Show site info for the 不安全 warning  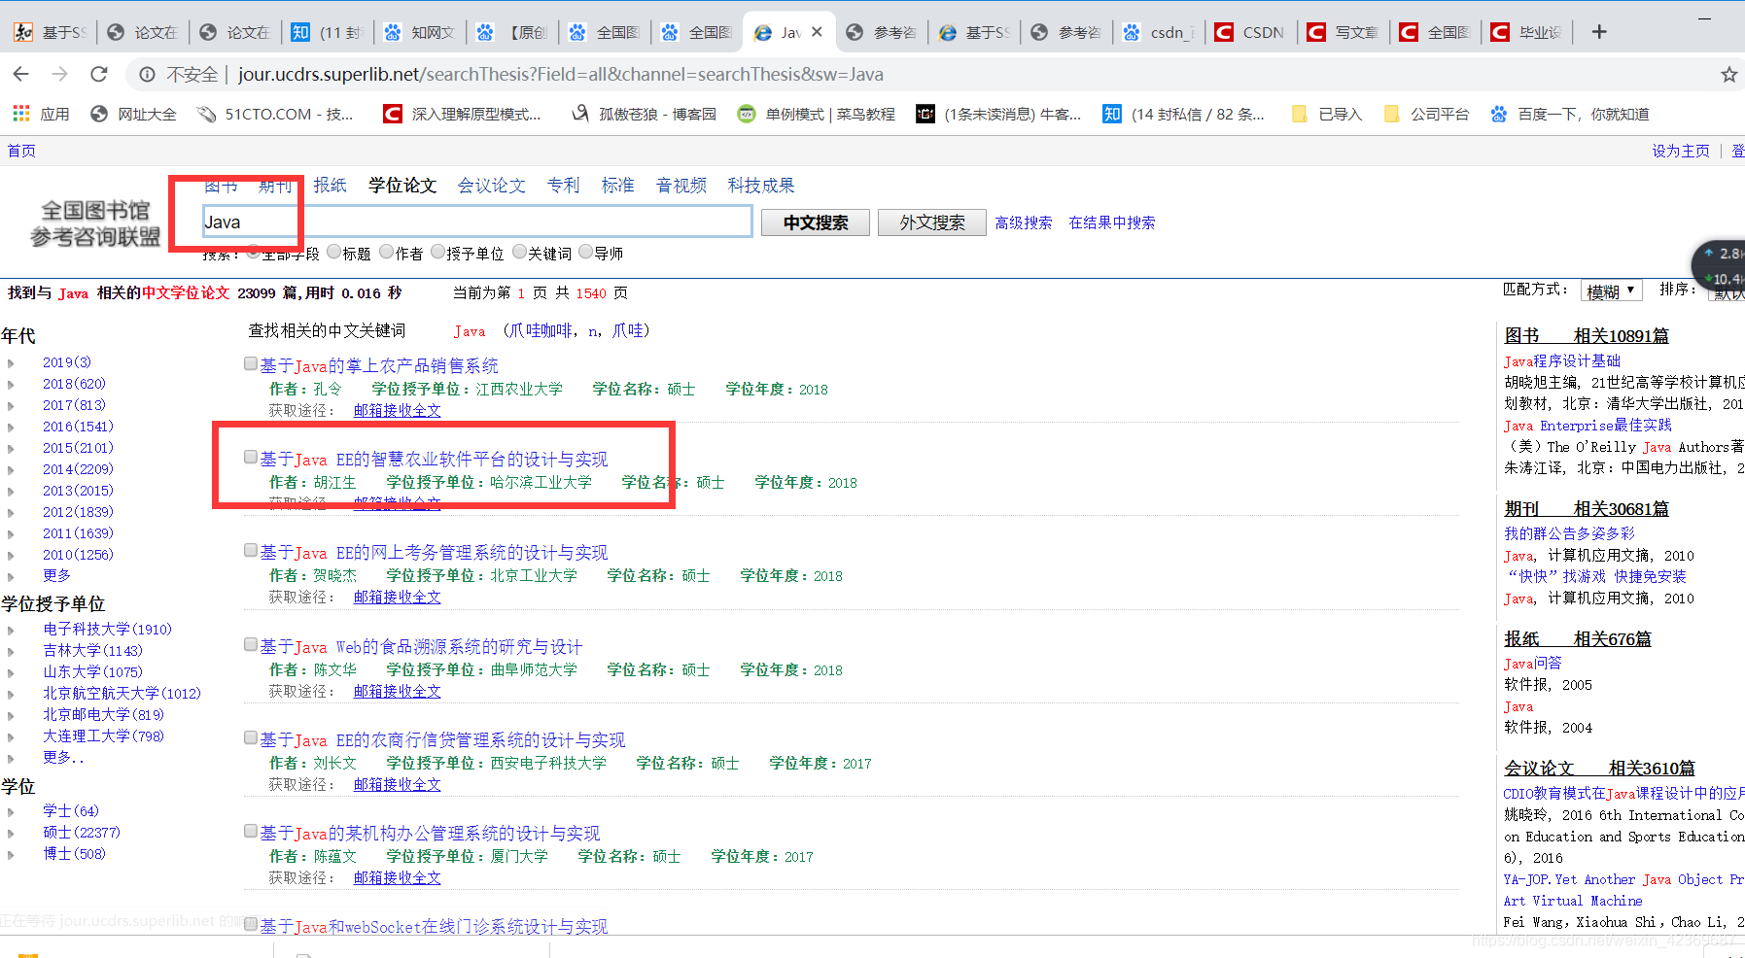pos(179,74)
